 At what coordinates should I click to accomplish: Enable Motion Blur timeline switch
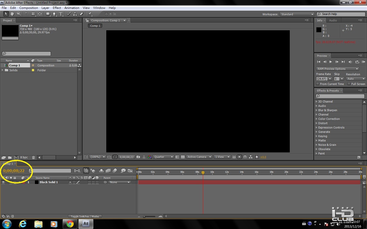(x=115, y=170)
